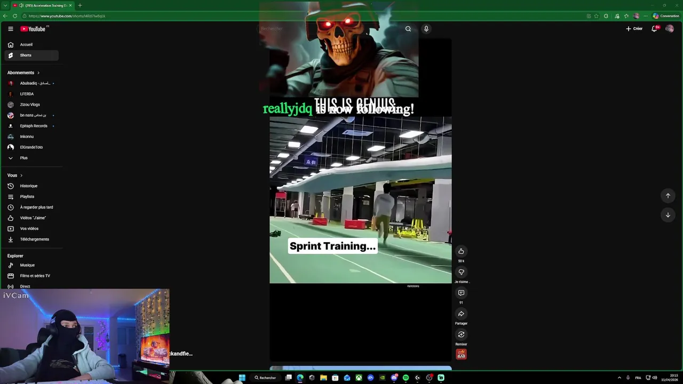The image size is (683, 384).
Task: Open the Edge browser profile avatar
Action: (636, 16)
